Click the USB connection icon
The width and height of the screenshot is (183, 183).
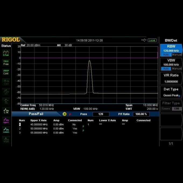144,40
